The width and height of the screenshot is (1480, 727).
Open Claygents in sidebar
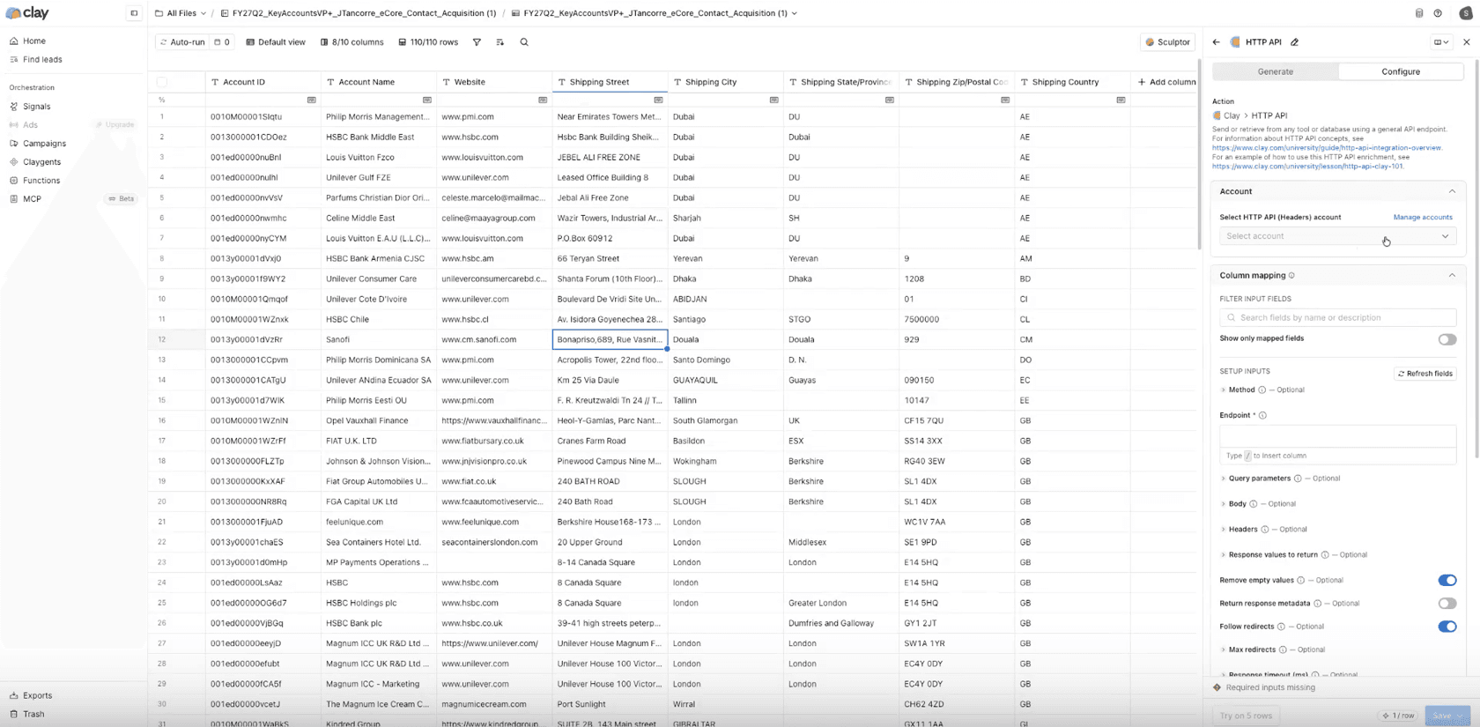click(41, 161)
